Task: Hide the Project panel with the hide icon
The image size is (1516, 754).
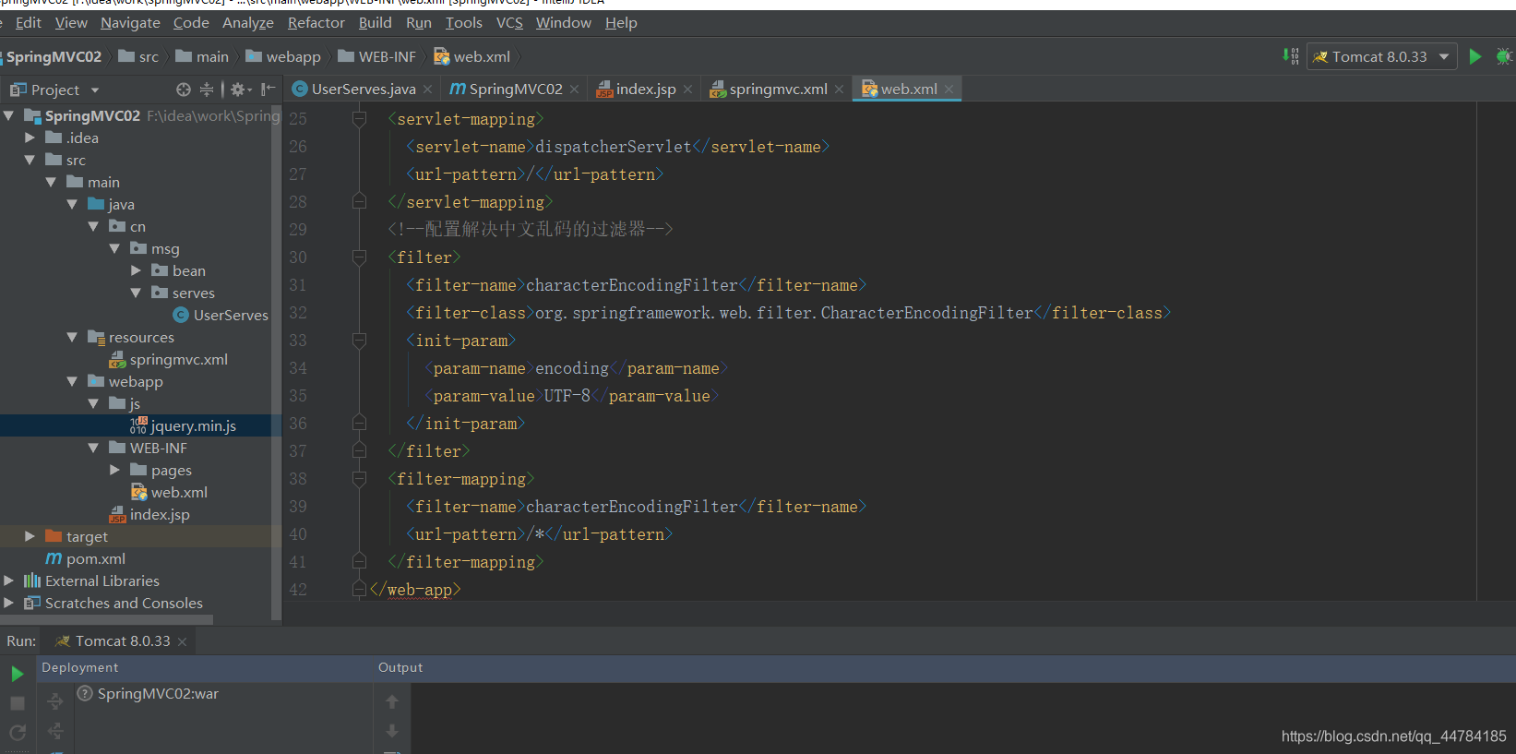Action: 268,90
